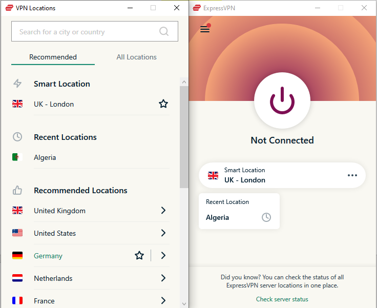
Task: Click the scroll up arrow of locations list
Action: pos(184,82)
